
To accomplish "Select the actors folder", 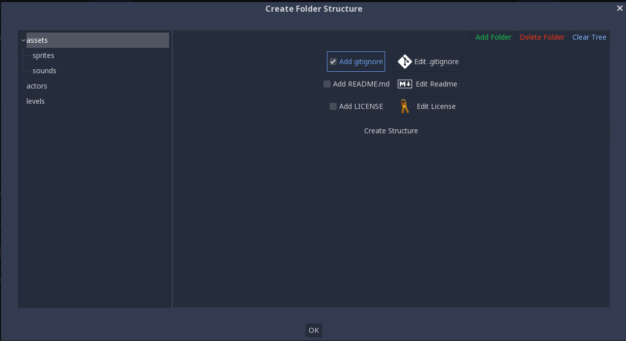I will [x=37, y=86].
